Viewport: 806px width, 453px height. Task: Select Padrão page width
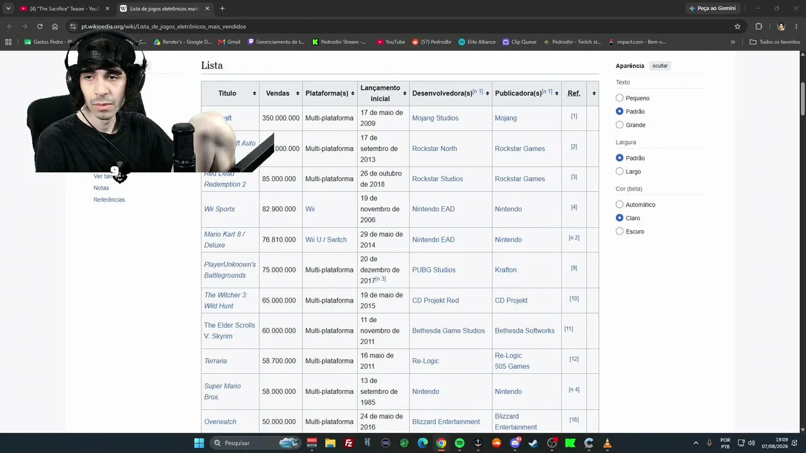pos(620,158)
